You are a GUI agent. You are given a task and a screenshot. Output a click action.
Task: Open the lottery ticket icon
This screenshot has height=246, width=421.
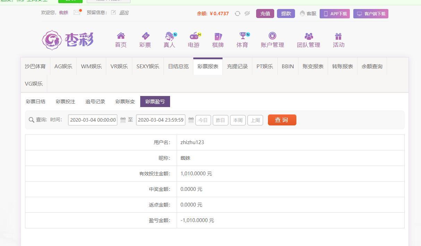(145, 36)
